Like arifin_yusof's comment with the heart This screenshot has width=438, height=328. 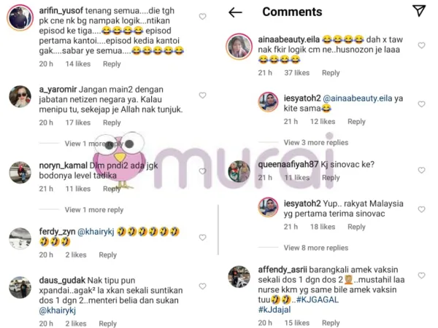[202, 17]
